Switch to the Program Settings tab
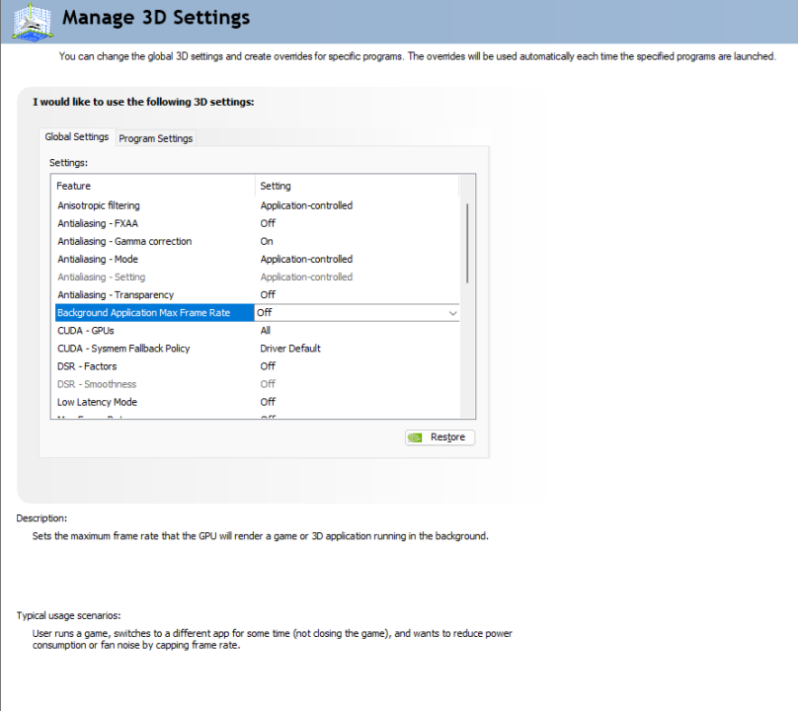This screenshot has height=711, width=798. 155,138
